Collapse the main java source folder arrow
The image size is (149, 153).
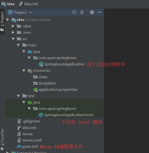pyautogui.click(x=24, y=52)
